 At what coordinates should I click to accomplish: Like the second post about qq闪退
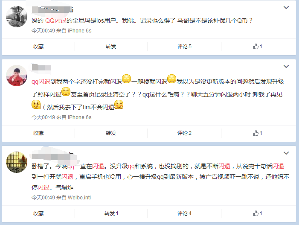[258, 133]
